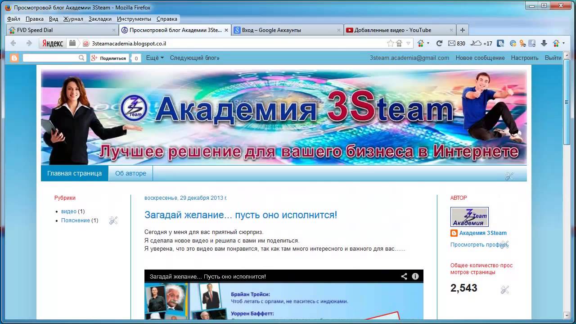Expand the dropdown arrow next to the far-right Speed Dial icon
The image size is (576, 324).
[x=563, y=43]
